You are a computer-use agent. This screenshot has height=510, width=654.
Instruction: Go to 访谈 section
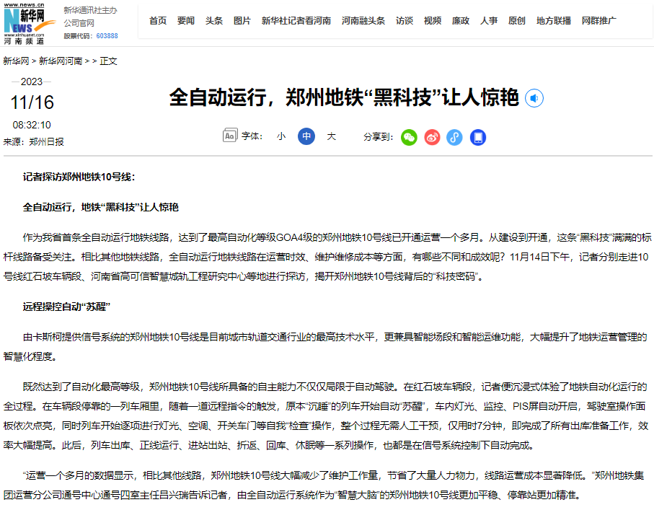point(405,20)
